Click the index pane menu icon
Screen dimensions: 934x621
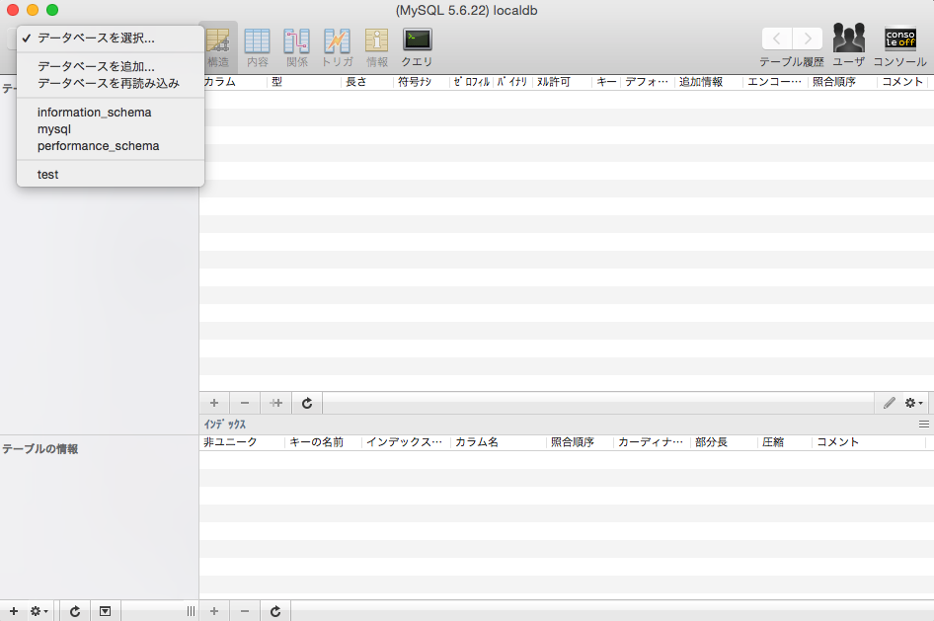[924, 424]
